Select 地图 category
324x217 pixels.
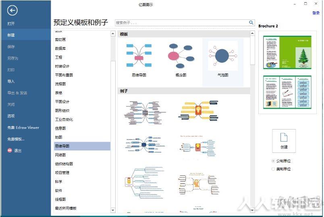tap(58, 137)
